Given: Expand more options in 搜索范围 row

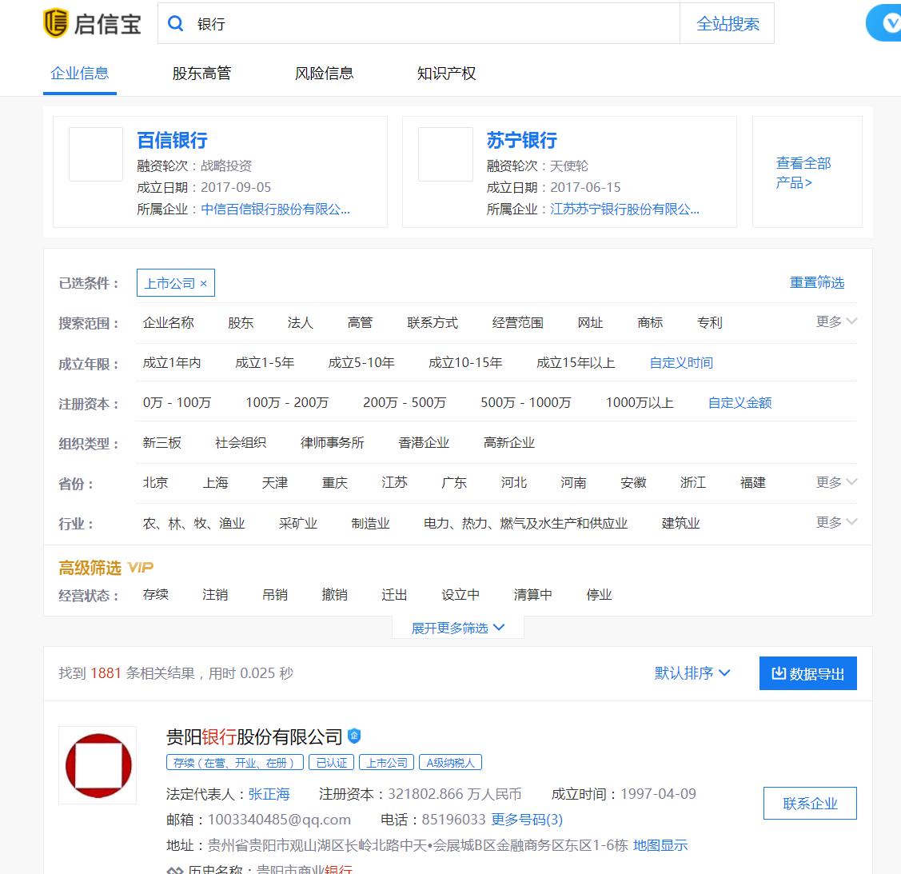Looking at the screenshot, I should [836, 321].
